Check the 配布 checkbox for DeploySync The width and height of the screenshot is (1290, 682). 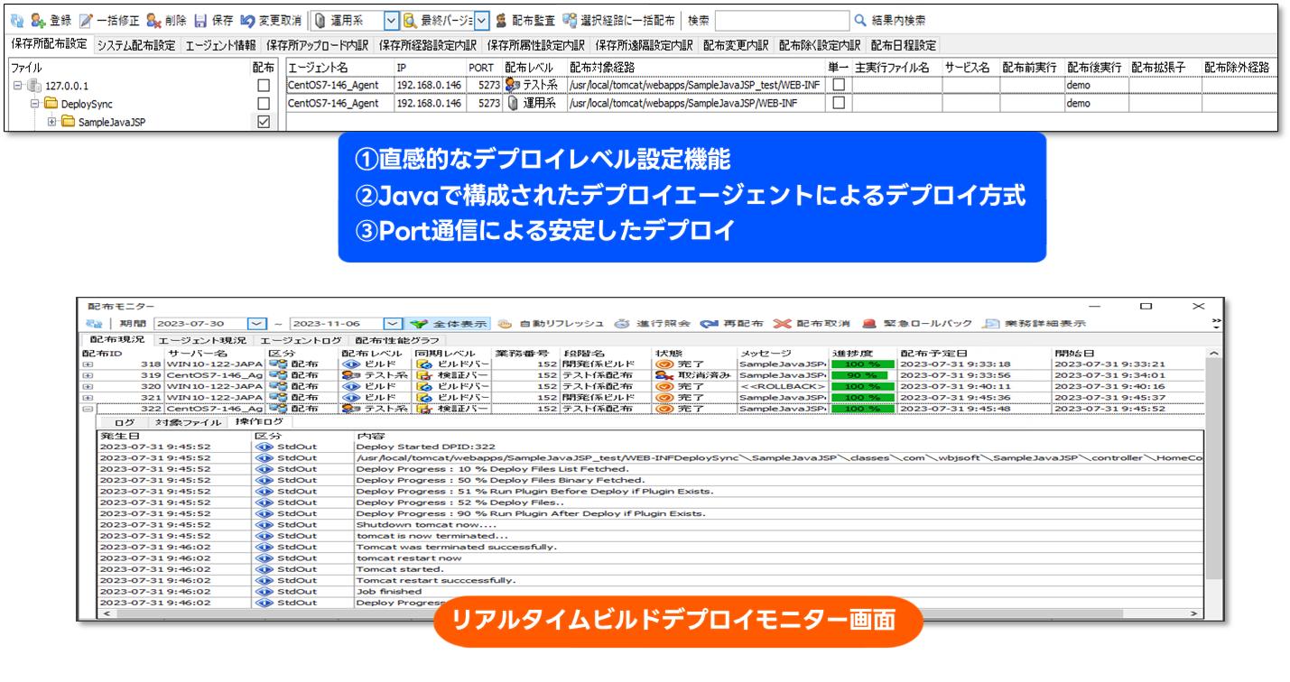(x=264, y=104)
